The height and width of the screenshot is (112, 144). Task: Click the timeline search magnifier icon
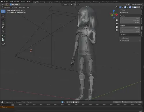tap(2, 105)
